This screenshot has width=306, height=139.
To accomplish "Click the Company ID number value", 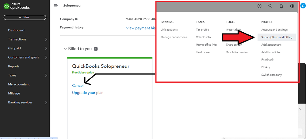I will [141, 19].
